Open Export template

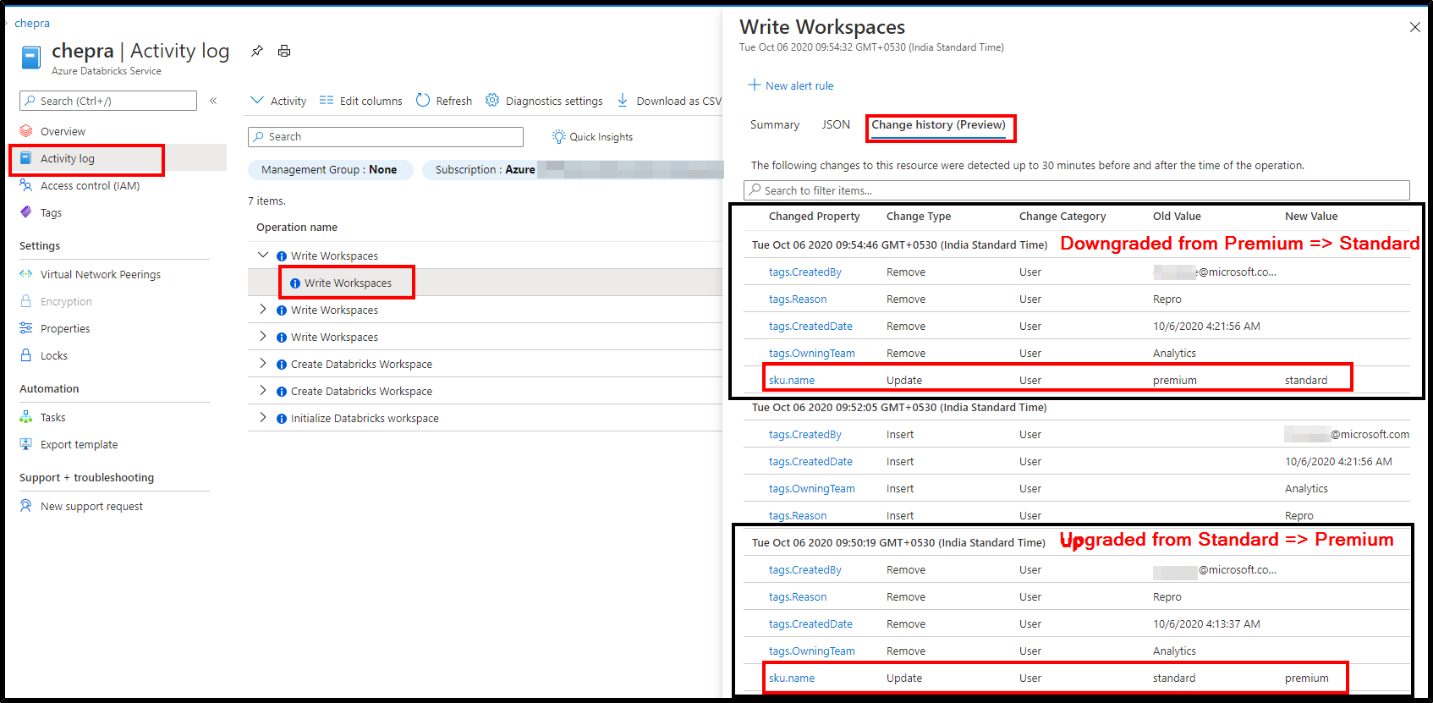point(80,444)
